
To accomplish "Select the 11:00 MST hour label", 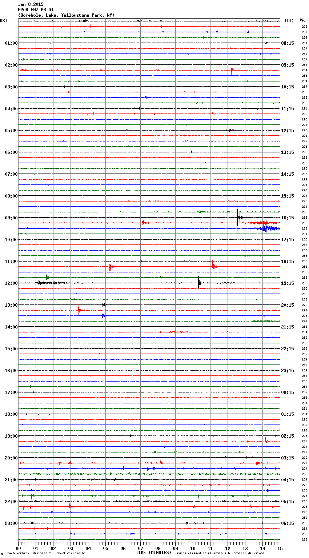I will click(x=11, y=262).
